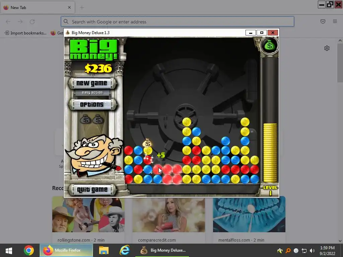Open the Big Money options menu
Viewport: 343px width, 257px height.
point(92,105)
